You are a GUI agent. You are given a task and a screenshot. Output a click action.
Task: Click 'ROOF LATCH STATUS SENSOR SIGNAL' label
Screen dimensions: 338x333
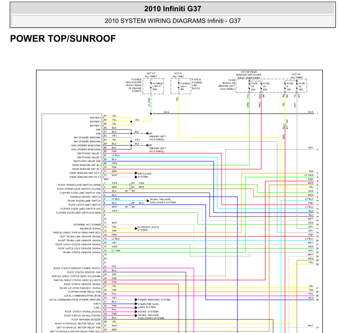78,244
